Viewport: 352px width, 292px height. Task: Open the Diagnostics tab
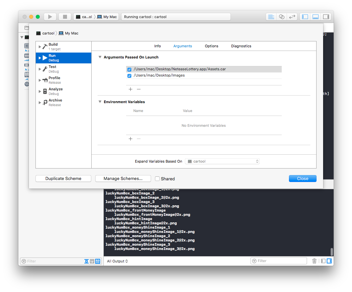click(241, 46)
